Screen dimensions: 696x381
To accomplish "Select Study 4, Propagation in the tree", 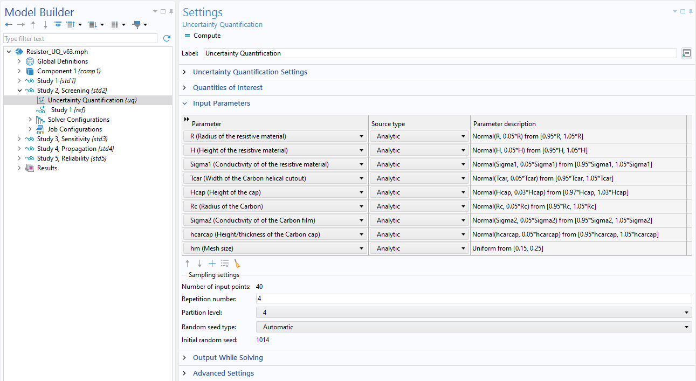I will coord(75,149).
